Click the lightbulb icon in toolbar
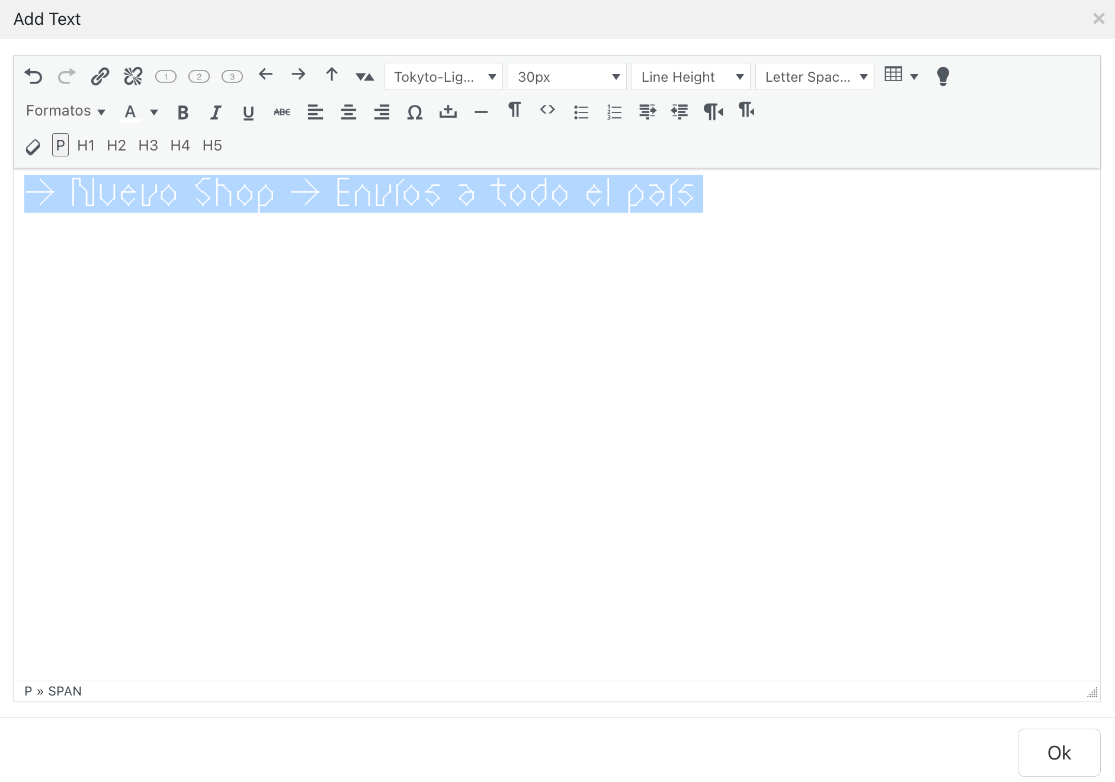 [943, 76]
